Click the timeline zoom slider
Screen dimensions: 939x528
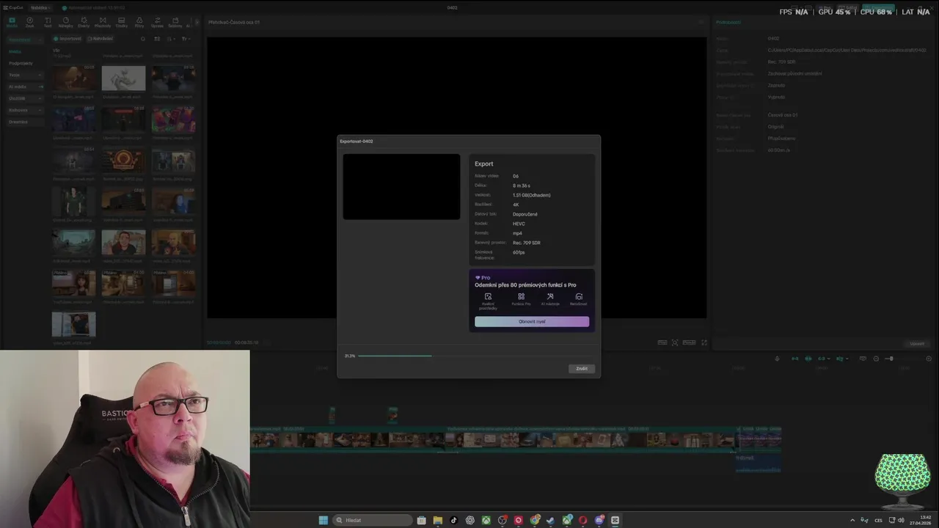click(x=890, y=359)
